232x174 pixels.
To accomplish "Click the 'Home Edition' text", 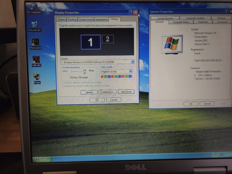I will [201, 37].
